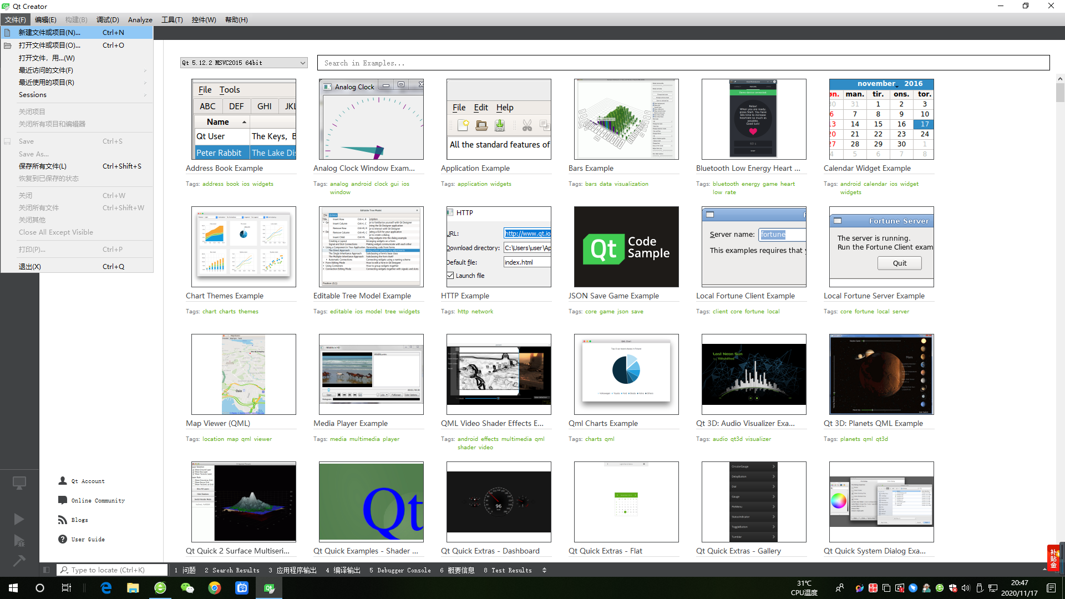This screenshot has height=599, width=1065.
Task: Open the 工具(T) menu
Action: coord(172,19)
